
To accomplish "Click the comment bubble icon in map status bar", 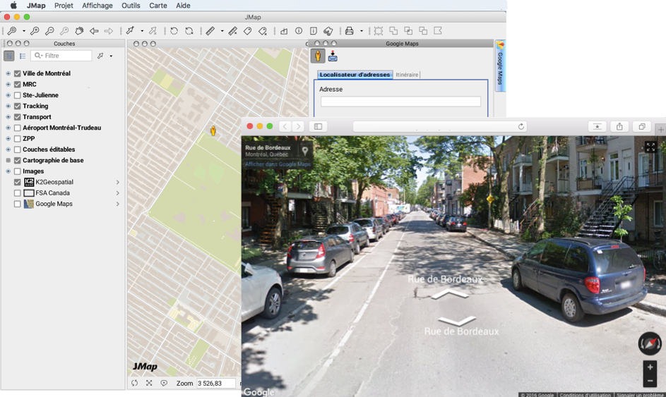I will coord(164,383).
